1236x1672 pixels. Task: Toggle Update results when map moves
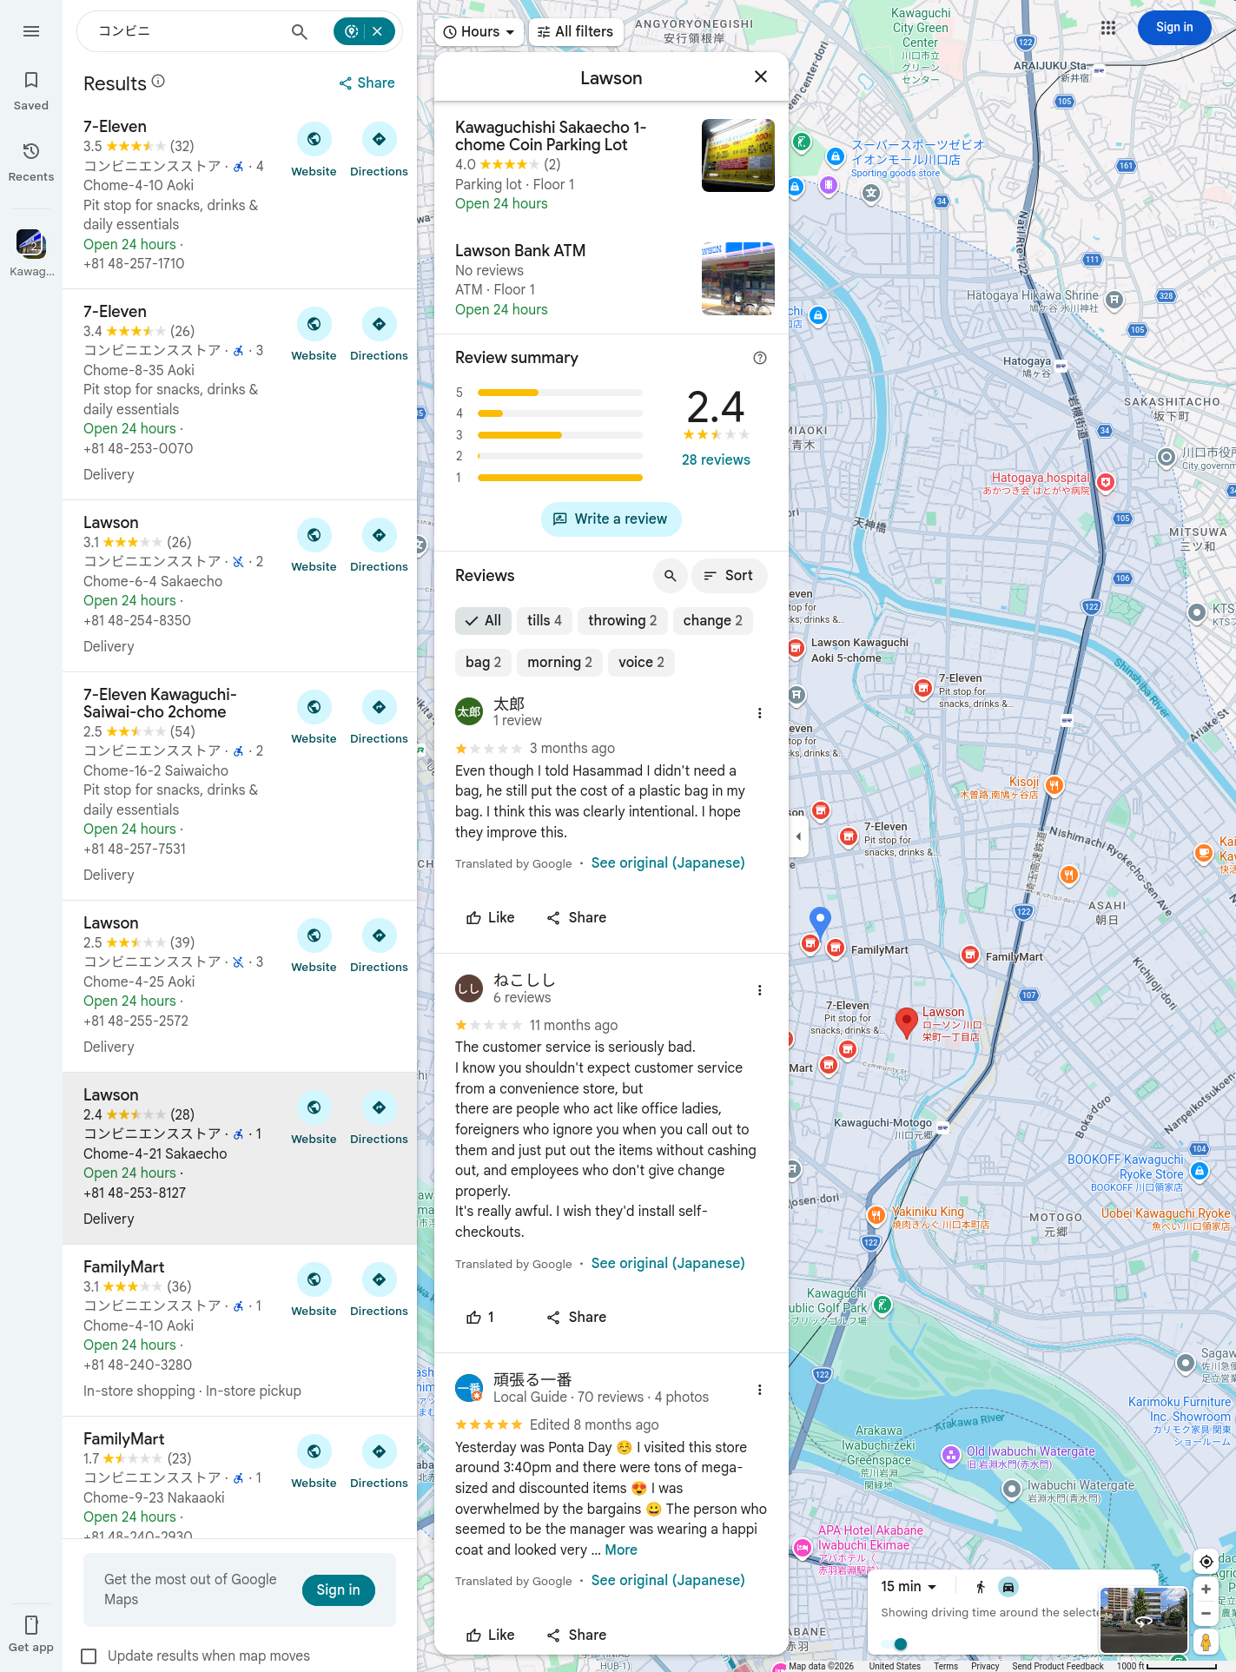(89, 1656)
